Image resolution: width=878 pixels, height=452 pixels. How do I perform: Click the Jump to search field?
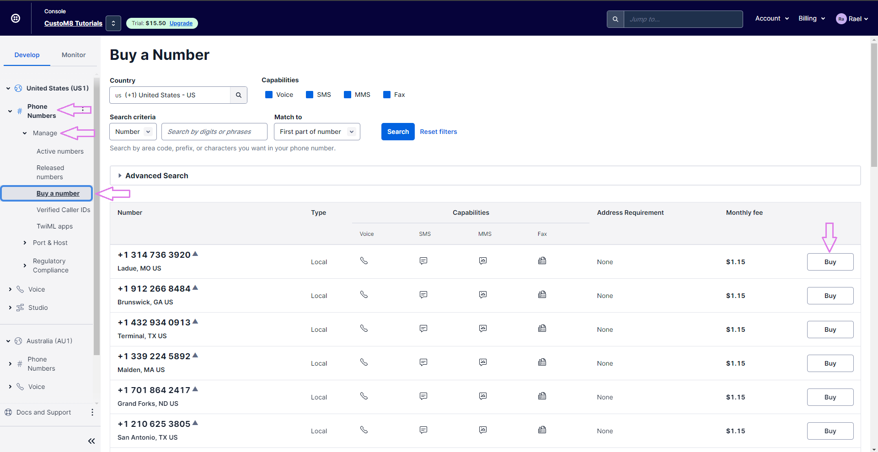click(x=683, y=19)
